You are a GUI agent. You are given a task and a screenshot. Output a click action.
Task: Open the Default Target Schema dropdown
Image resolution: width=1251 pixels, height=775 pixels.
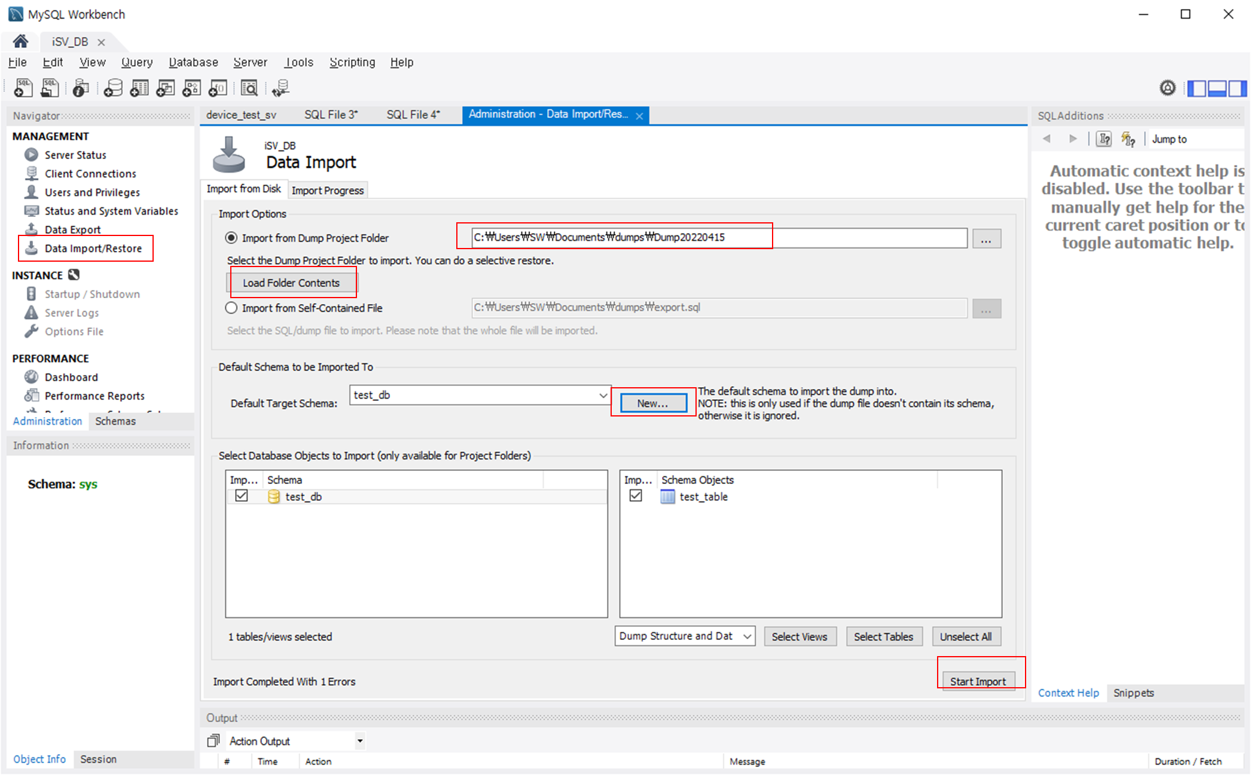pos(602,395)
